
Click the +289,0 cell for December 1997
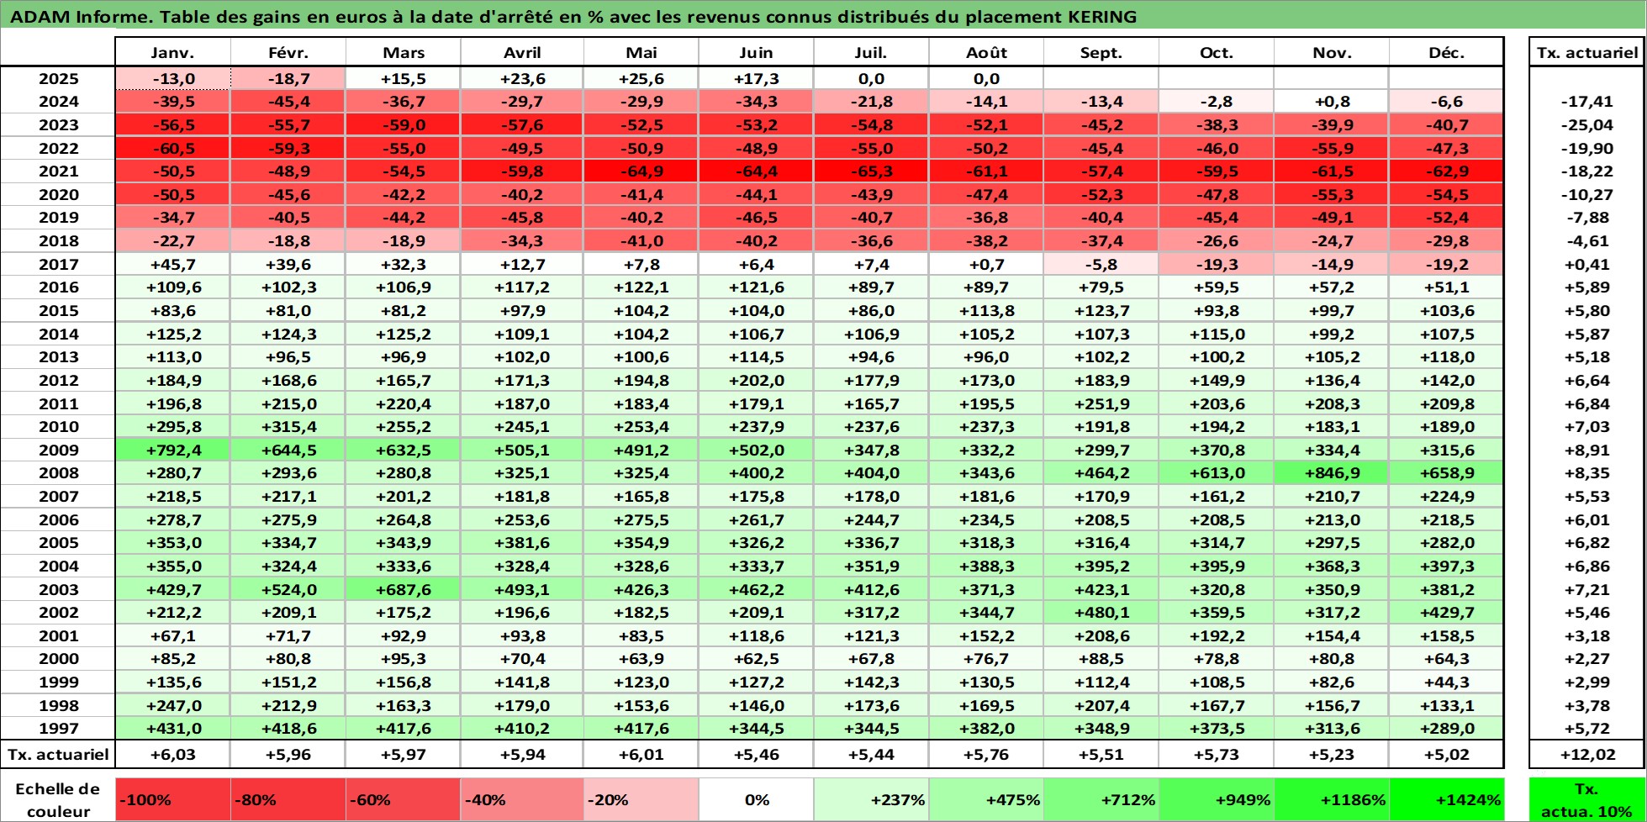point(1446,729)
